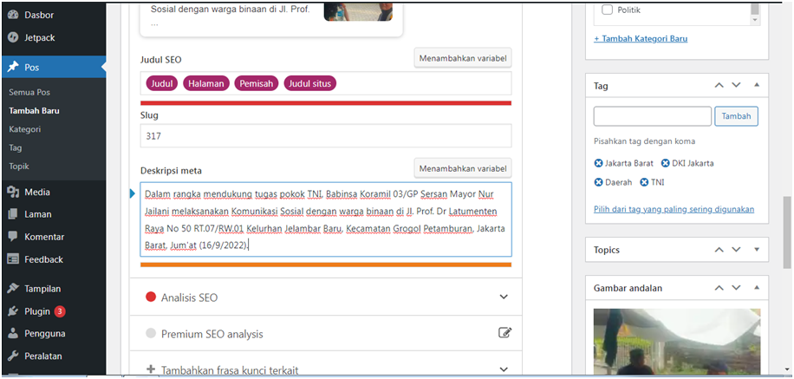Click the Tambah Kategori Baru link
The height and width of the screenshot is (379, 794).
(x=641, y=38)
